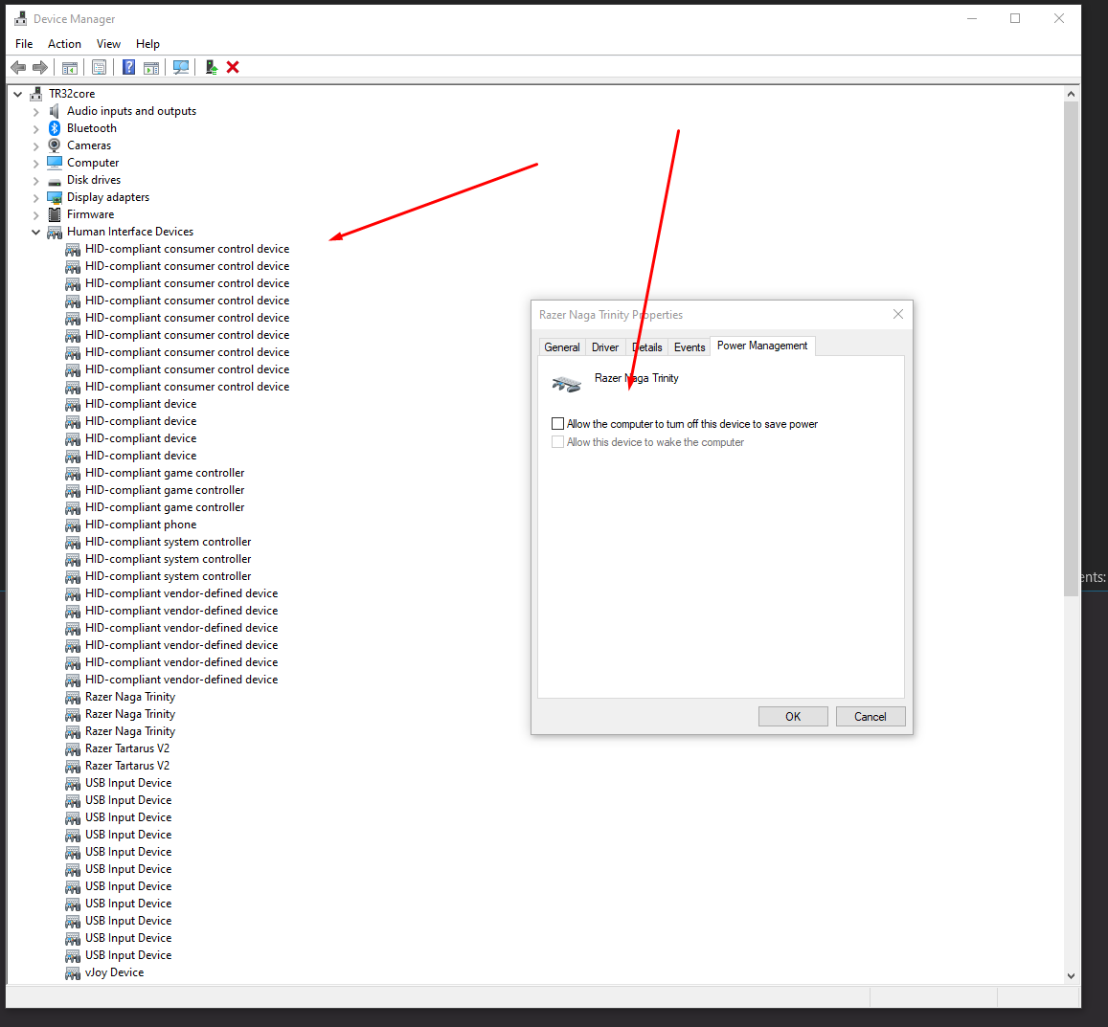Click the Forward arrow toolbar icon

pyautogui.click(x=40, y=67)
